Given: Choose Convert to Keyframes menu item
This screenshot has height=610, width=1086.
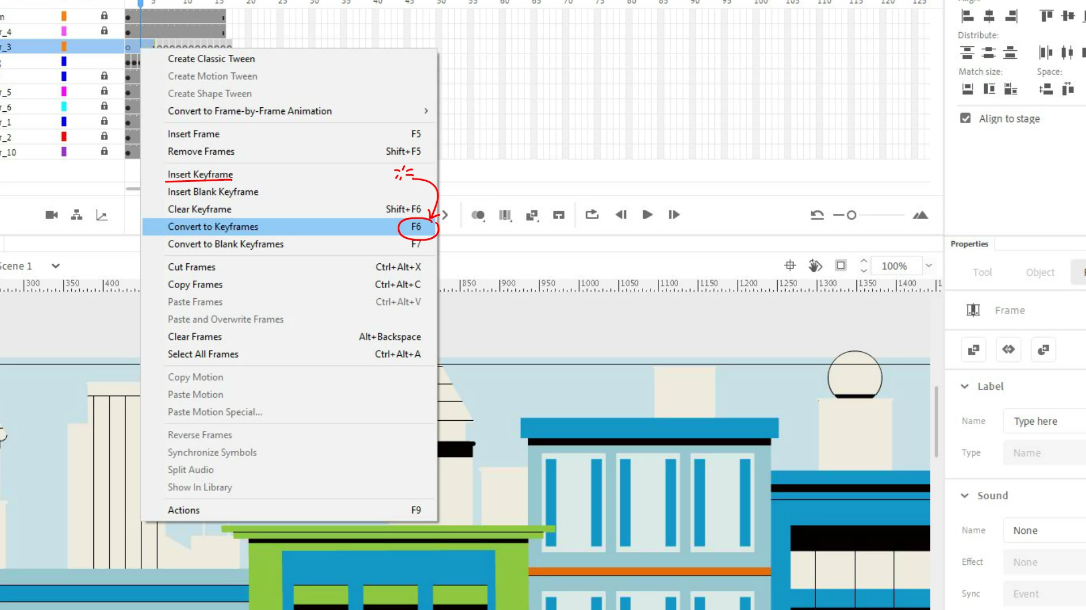Looking at the screenshot, I should pyautogui.click(x=213, y=226).
